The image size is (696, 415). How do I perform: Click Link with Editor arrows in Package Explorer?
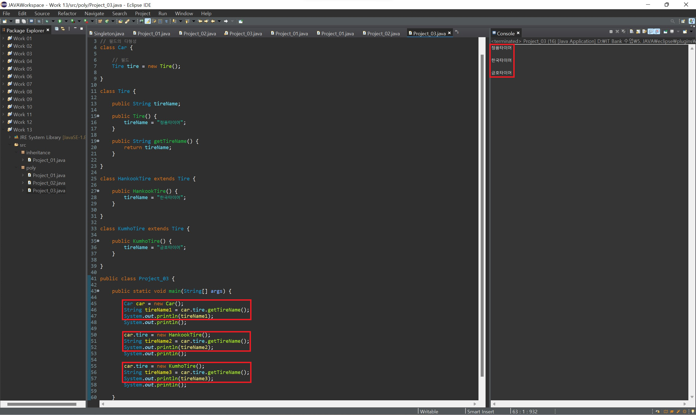click(x=63, y=29)
